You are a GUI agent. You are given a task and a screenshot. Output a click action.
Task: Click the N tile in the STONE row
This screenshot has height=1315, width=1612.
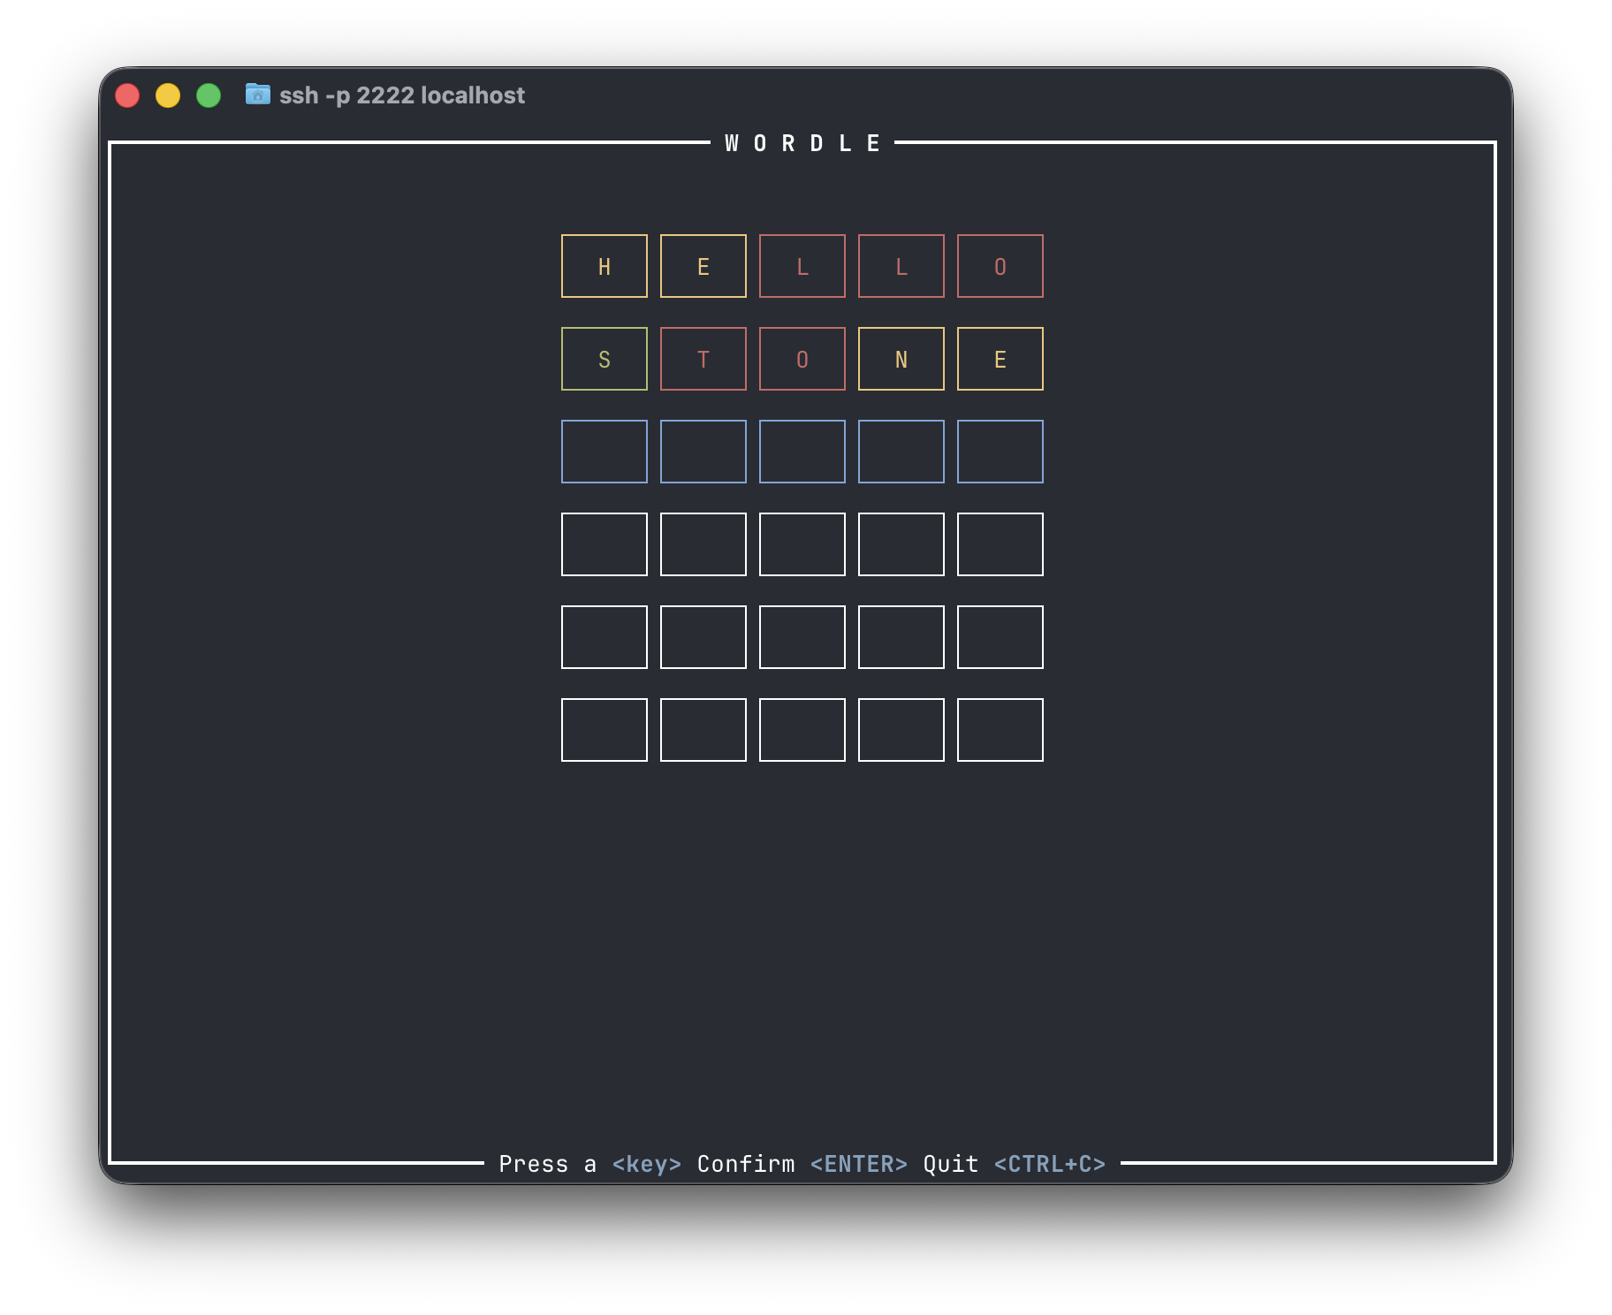(x=901, y=359)
